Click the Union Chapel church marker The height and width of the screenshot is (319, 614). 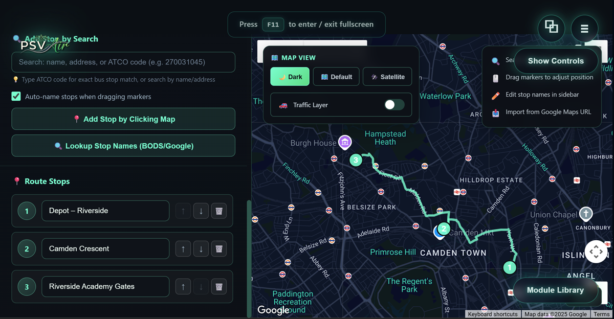[586, 214]
